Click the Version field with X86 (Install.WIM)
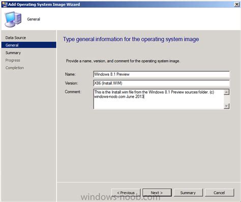241x202 pixels. pos(162,83)
